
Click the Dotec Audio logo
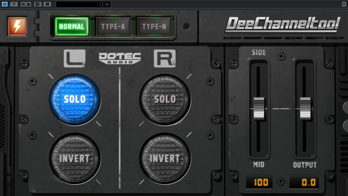click(x=120, y=58)
